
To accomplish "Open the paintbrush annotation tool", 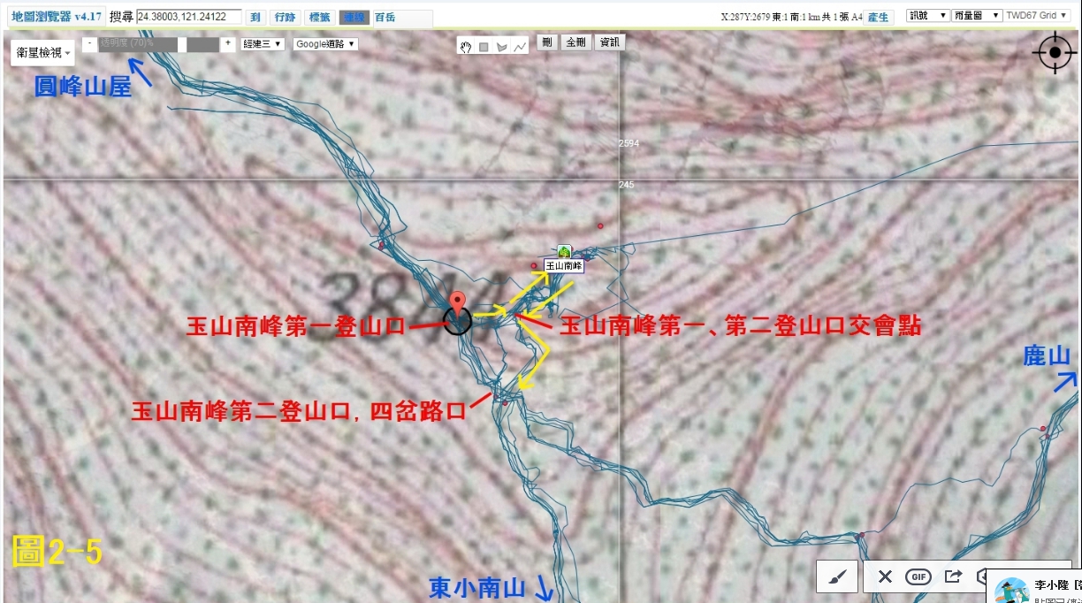I will (x=836, y=576).
